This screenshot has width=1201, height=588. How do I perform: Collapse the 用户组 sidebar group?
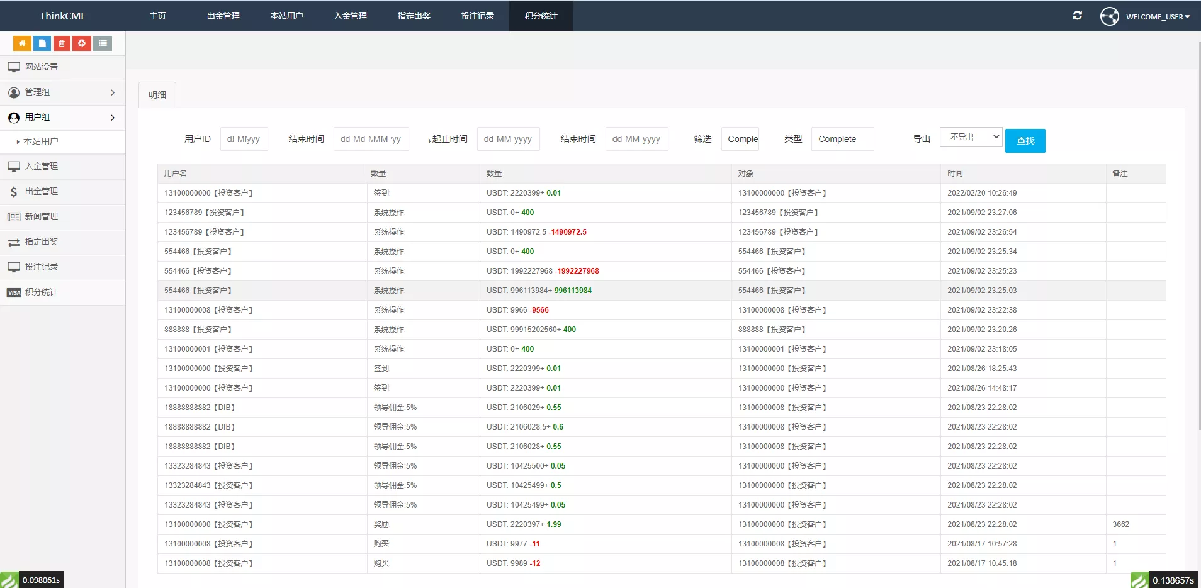tap(112, 118)
